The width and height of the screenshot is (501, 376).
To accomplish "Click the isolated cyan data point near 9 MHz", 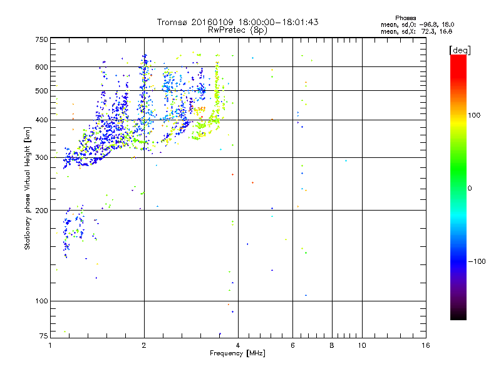I will (346, 161).
